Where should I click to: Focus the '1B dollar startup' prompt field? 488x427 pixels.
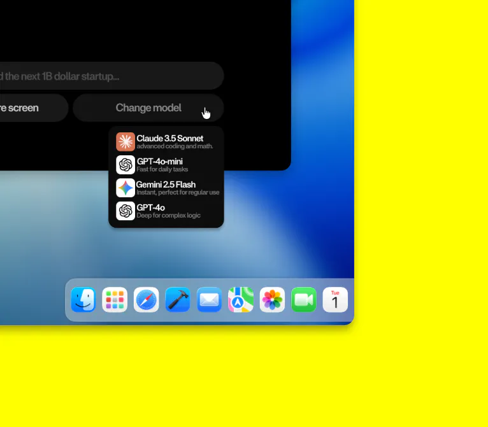[x=111, y=76]
